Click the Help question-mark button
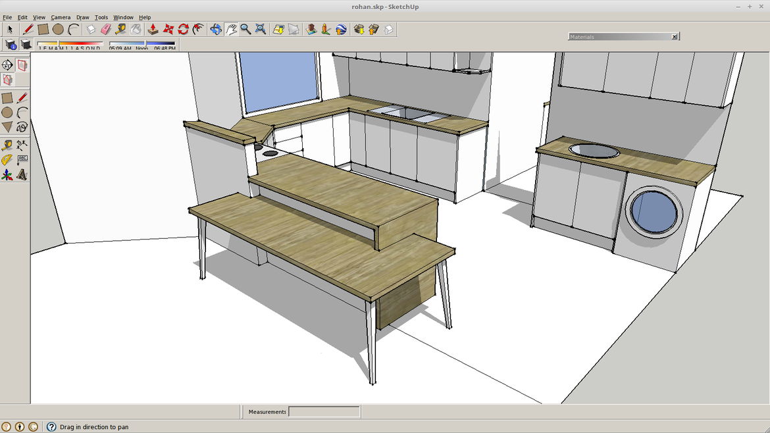 tap(51, 426)
